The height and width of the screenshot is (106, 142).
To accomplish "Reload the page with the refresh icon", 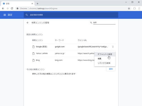I will coord(12,8).
